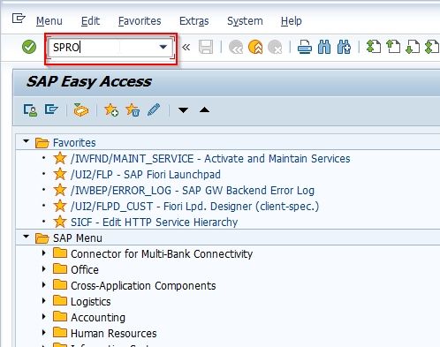Click the User Menu icon

click(x=30, y=110)
